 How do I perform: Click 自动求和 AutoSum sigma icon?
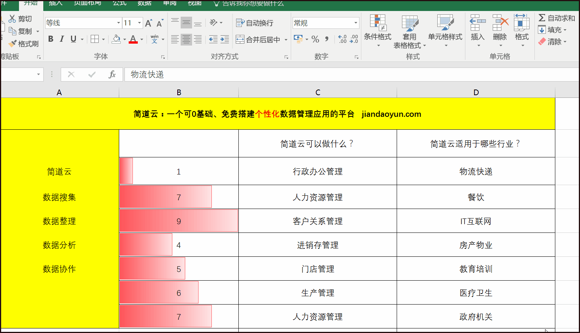pos(556,18)
